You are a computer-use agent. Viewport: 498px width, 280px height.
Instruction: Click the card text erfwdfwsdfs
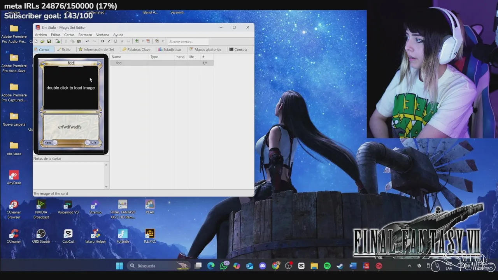(x=70, y=127)
